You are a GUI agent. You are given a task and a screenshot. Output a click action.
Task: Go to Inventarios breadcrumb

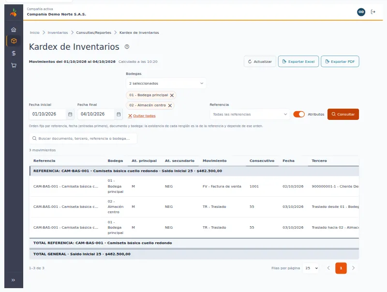[58, 32]
